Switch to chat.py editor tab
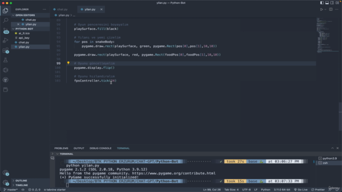 point(62,10)
